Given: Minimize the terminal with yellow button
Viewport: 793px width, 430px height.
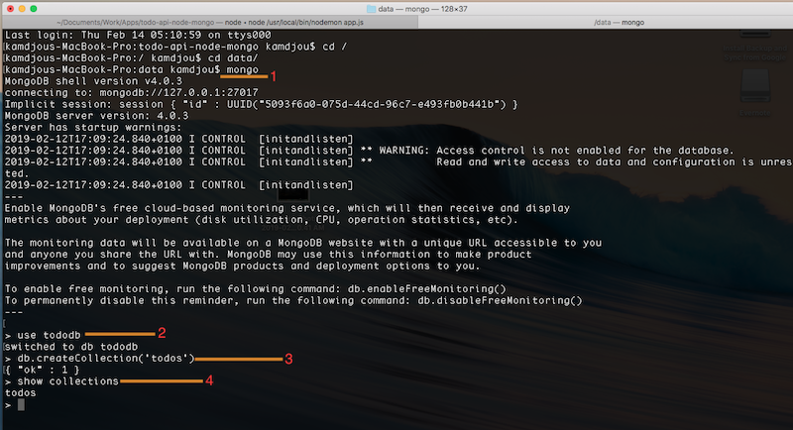Looking at the screenshot, I should click(x=25, y=7).
